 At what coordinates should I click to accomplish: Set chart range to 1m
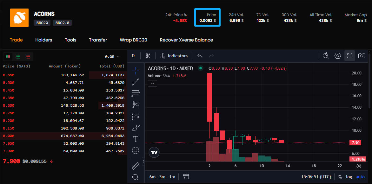tap(172, 177)
